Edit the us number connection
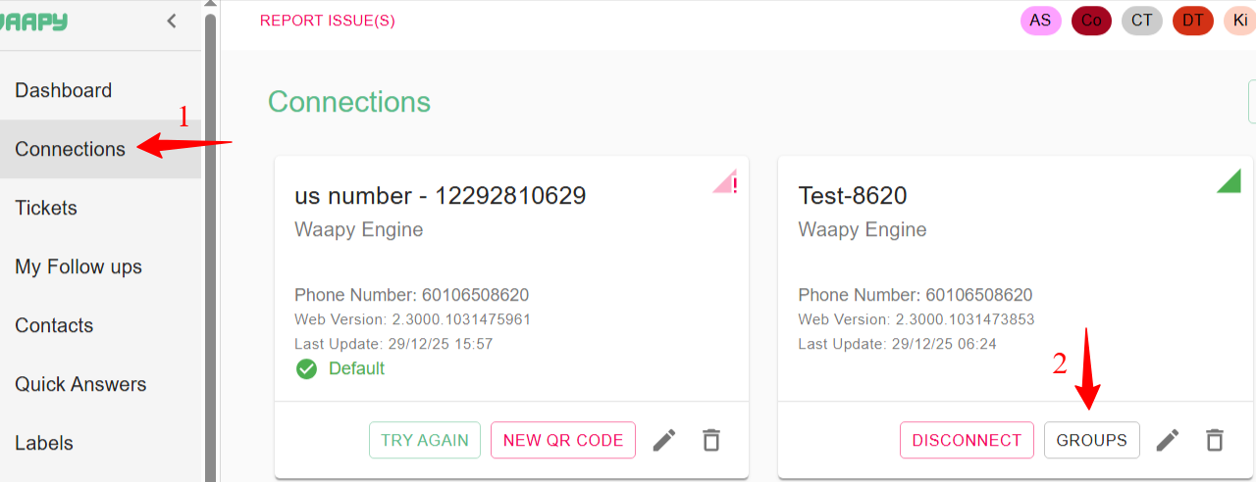The image size is (1256, 482). click(664, 440)
